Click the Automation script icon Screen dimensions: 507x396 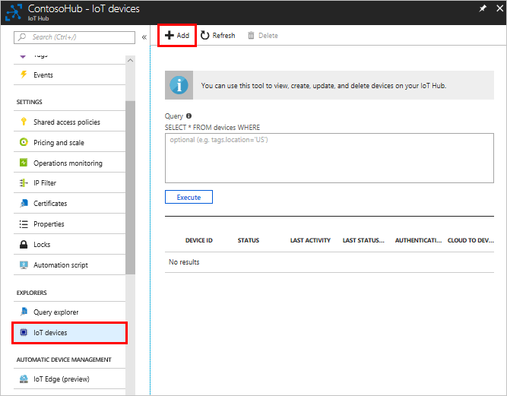24,265
